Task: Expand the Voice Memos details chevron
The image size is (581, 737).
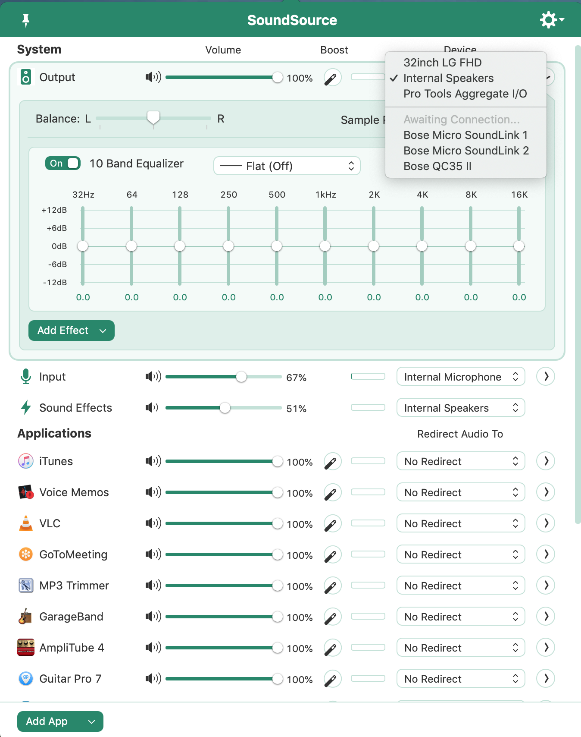Action: (546, 492)
